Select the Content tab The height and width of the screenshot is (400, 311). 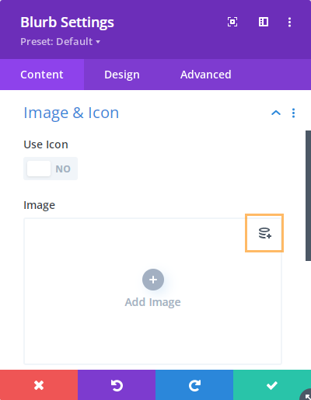pyautogui.click(x=42, y=75)
